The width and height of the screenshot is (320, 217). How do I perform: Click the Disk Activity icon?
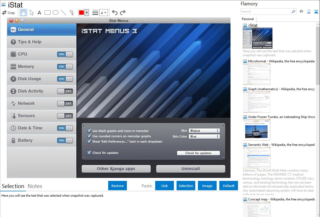tap(13, 91)
